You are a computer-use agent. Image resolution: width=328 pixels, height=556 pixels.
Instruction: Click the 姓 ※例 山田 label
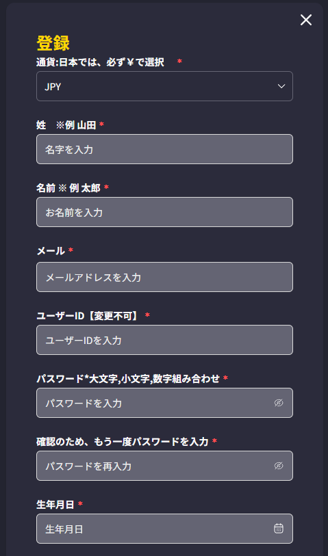point(66,125)
